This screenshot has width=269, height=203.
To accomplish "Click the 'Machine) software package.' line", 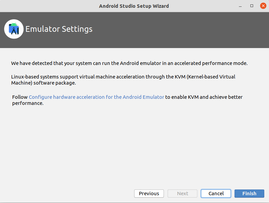I will click(x=43, y=83).
